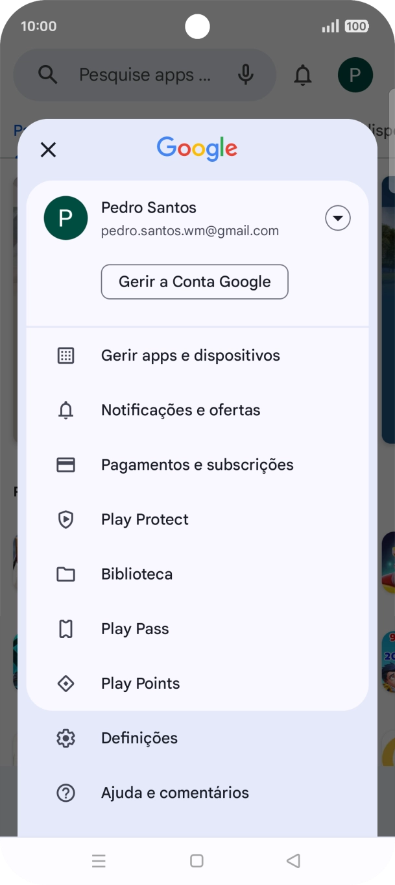Click the Gerir a Conta Google button
Image resolution: width=395 pixels, height=885 pixels.
195,281
